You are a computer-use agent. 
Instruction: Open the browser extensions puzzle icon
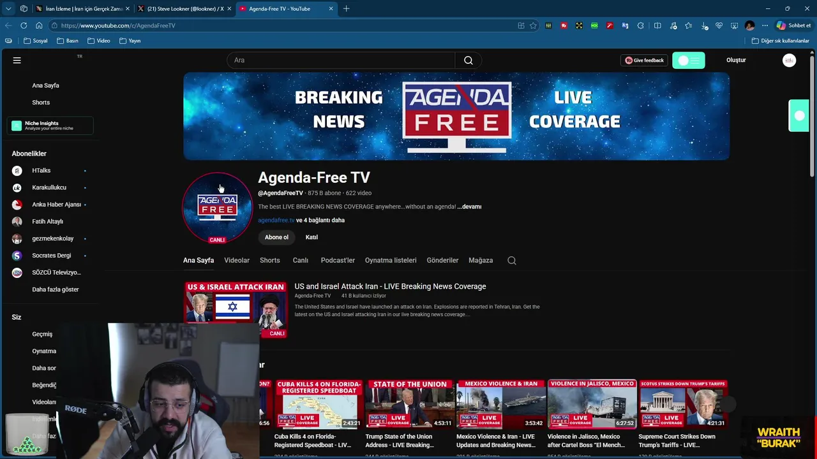(x=640, y=25)
